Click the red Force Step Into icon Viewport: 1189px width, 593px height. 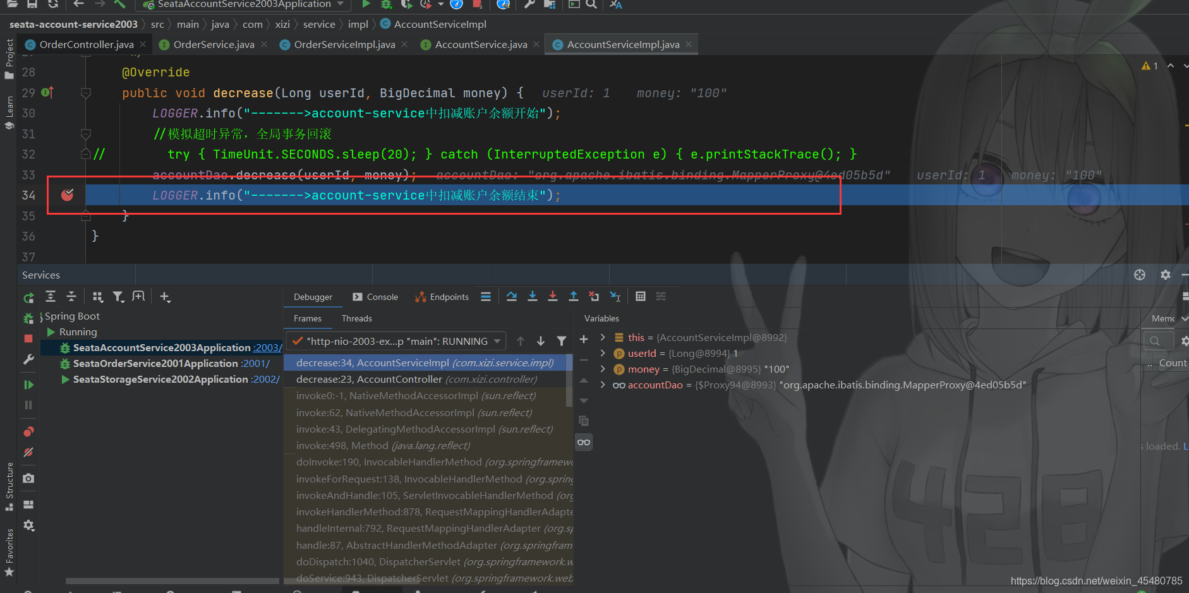click(x=553, y=296)
